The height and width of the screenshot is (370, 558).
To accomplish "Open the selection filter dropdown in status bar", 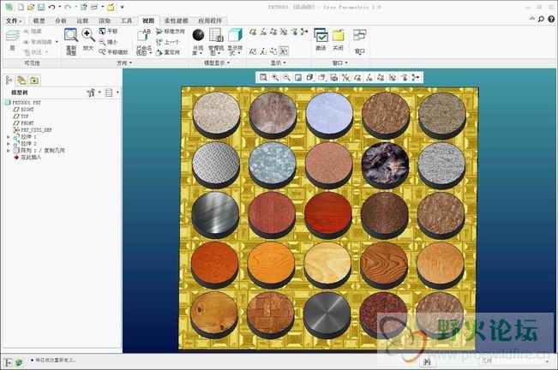I will coord(548,361).
